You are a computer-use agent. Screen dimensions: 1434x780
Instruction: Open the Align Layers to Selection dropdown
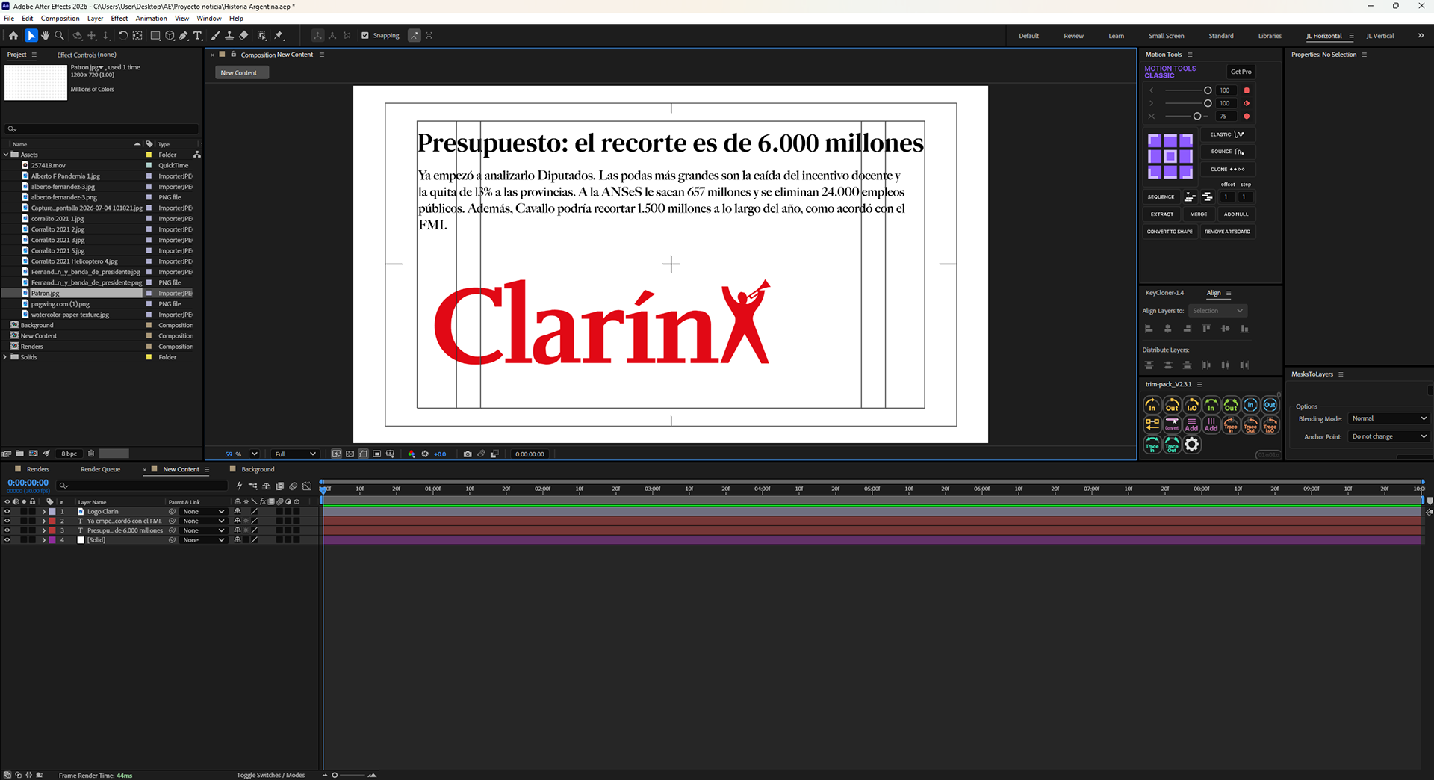[x=1217, y=311]
